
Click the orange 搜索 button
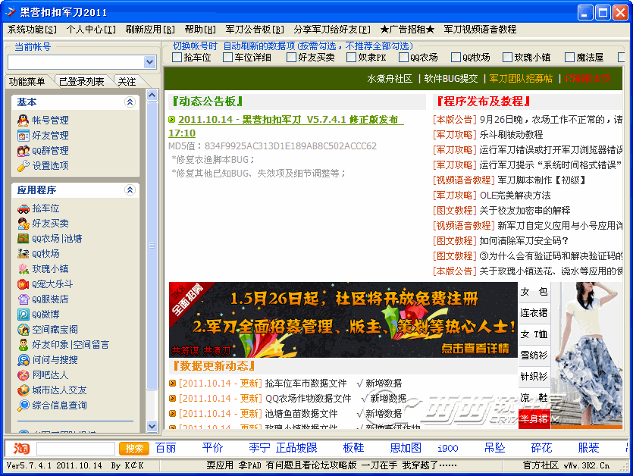(134, 449)
